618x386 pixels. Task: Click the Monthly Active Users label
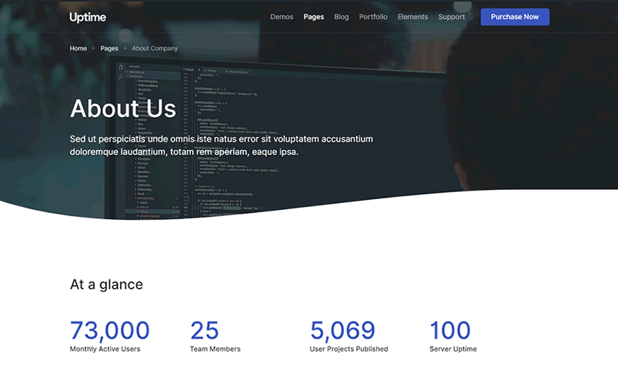click(x=105, y=349)
